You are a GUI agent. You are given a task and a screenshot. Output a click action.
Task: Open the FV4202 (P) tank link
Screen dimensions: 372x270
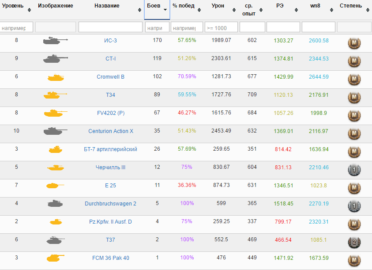click(110, 113)
